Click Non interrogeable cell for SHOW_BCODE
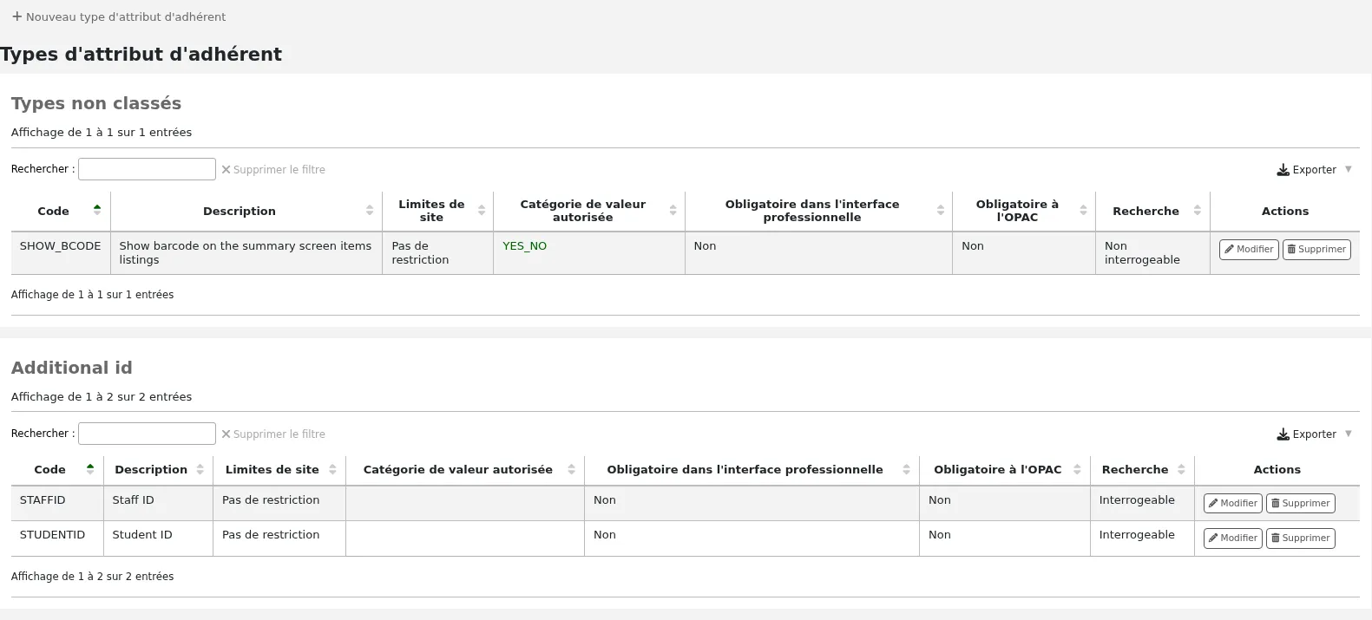This screenshot has height=620, width=1372. click(1152, 253)
